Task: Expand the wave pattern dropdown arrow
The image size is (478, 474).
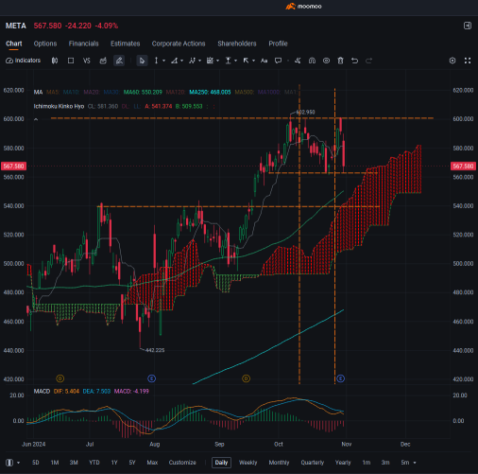Action: coord(199,61)
